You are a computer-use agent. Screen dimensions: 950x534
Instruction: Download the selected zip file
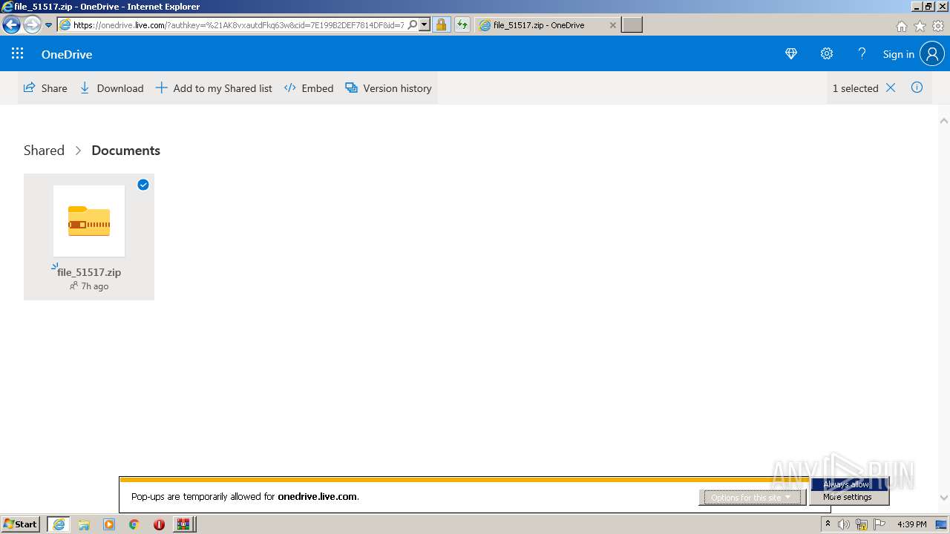111,88
